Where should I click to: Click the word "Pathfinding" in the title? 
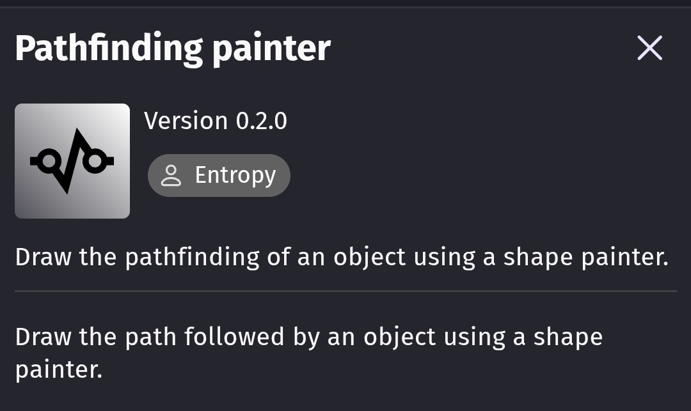109,48
